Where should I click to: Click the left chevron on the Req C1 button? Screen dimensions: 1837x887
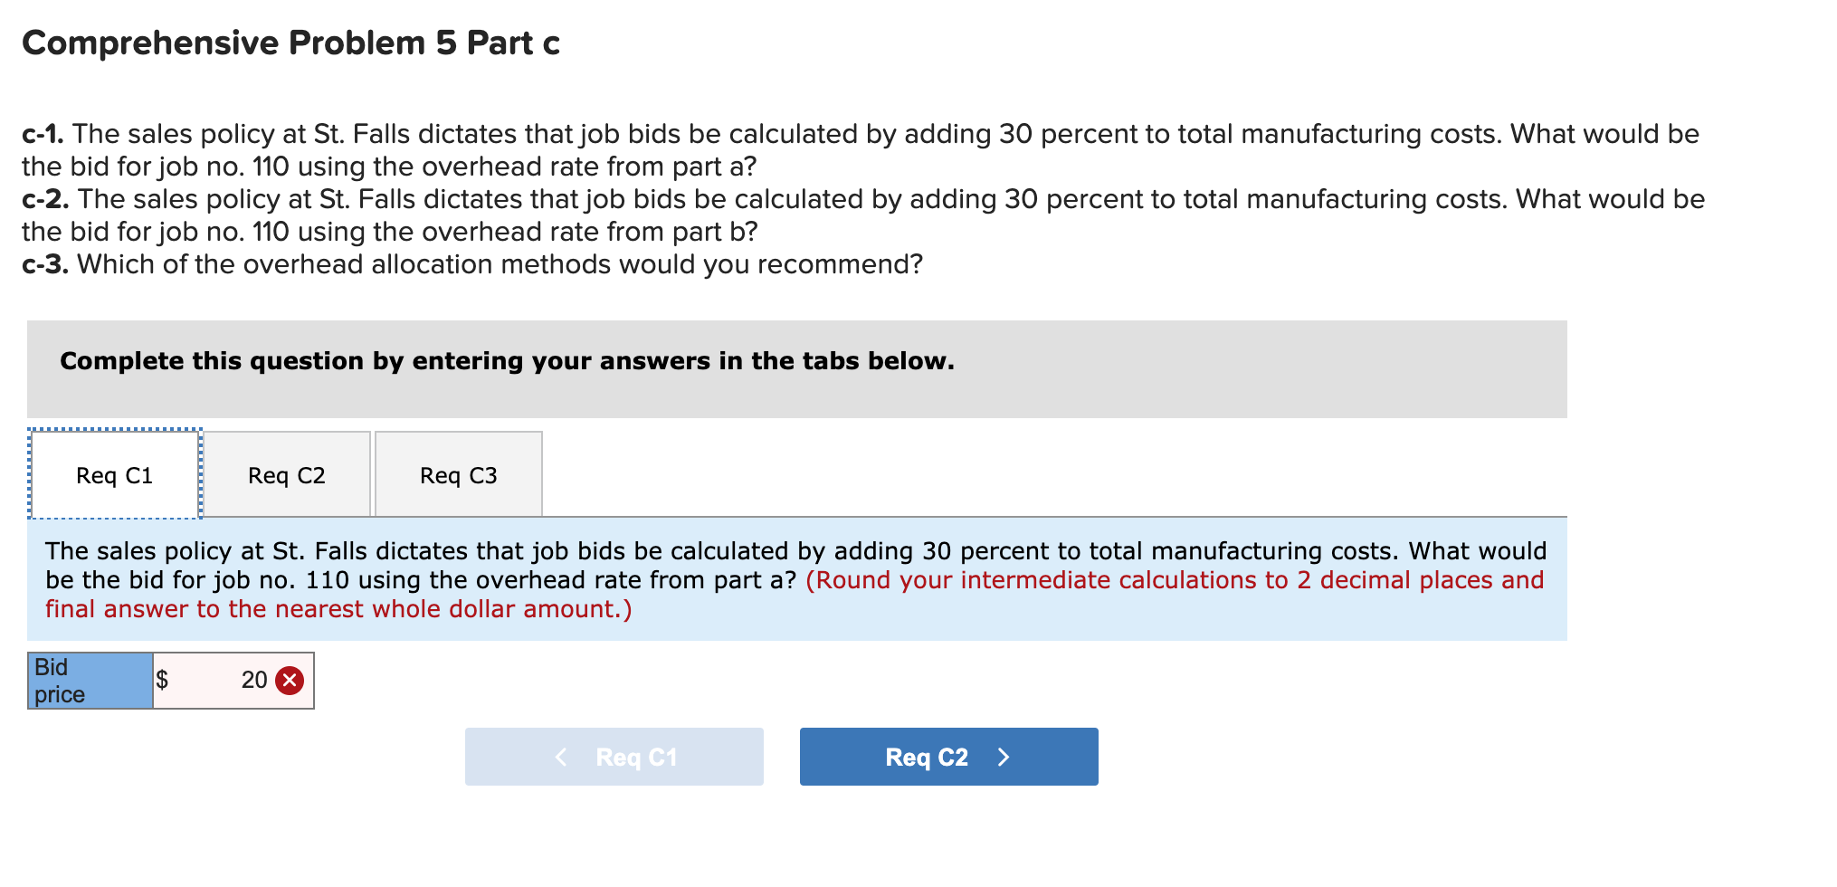coord(561,757)
